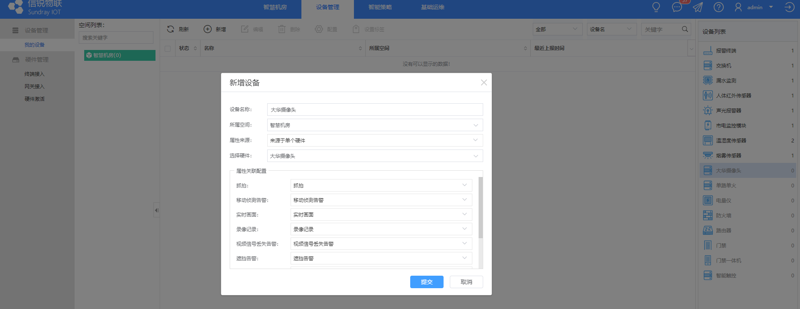Open the help question mark icon
Image resolution: width=800 pixels, height=309 pixels.
(719, 7)
